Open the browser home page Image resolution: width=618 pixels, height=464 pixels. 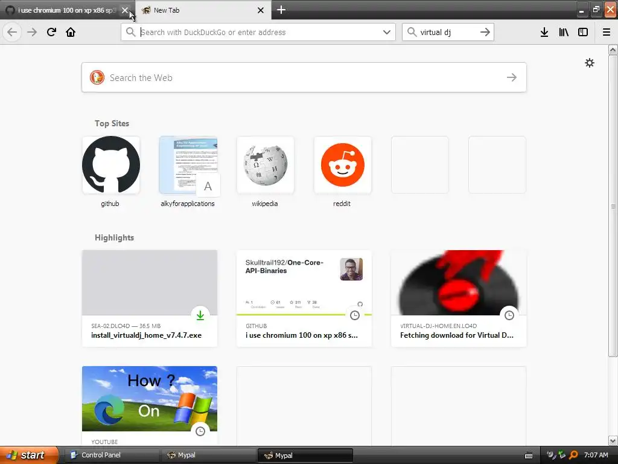[x=71, y=32]
